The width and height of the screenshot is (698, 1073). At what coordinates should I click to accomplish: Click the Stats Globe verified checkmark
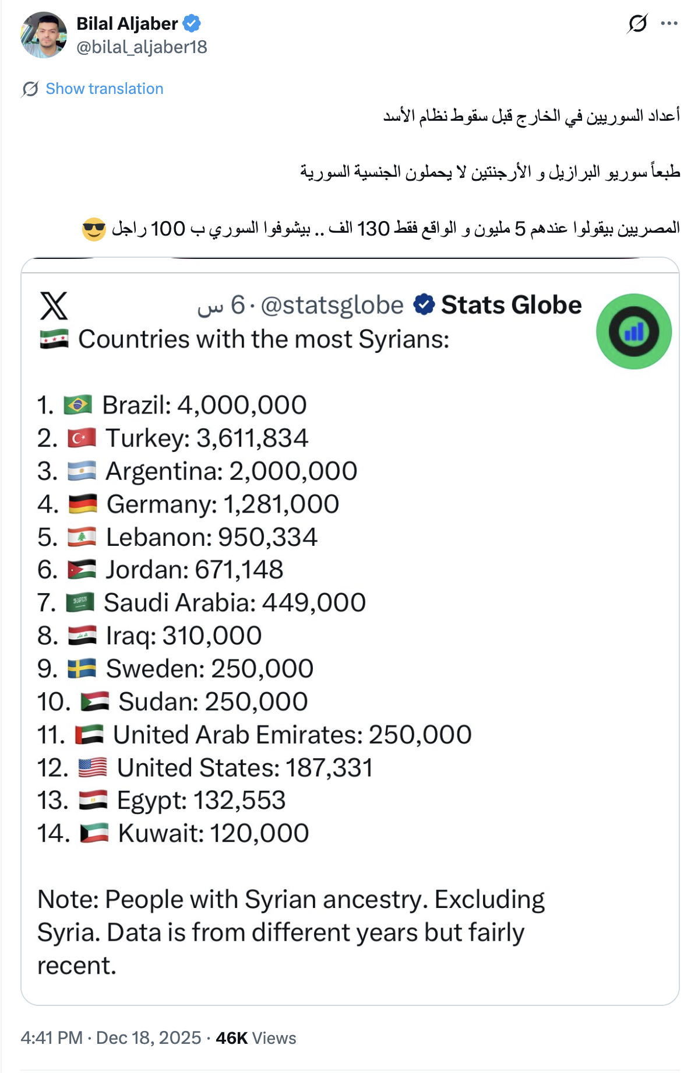tap(424, 304)
